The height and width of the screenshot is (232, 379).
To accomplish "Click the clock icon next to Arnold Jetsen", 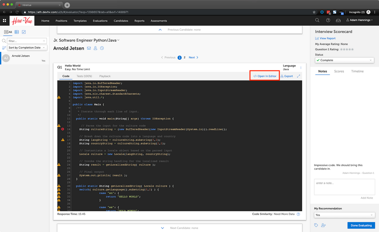I will (x=102, y=48).
